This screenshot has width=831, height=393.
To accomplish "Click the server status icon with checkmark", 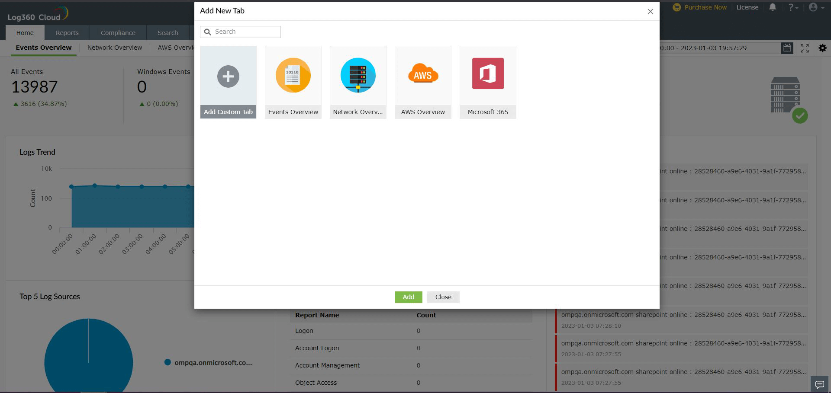I will pos(789,100).
